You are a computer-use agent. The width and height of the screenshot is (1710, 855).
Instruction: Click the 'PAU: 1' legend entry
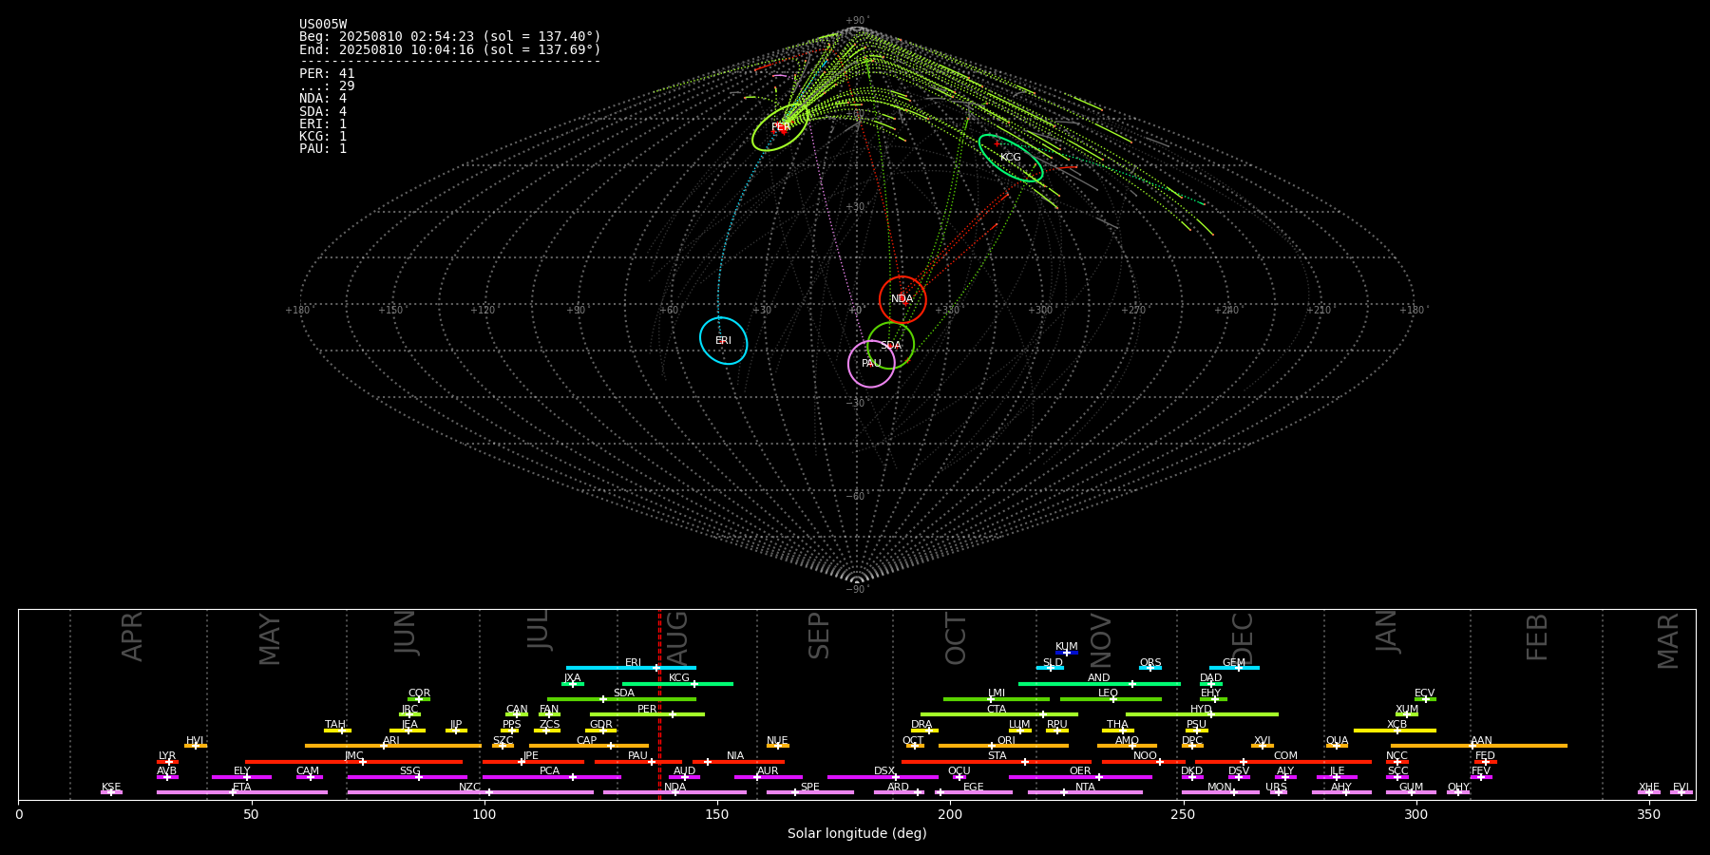click(x=323, y=149)
